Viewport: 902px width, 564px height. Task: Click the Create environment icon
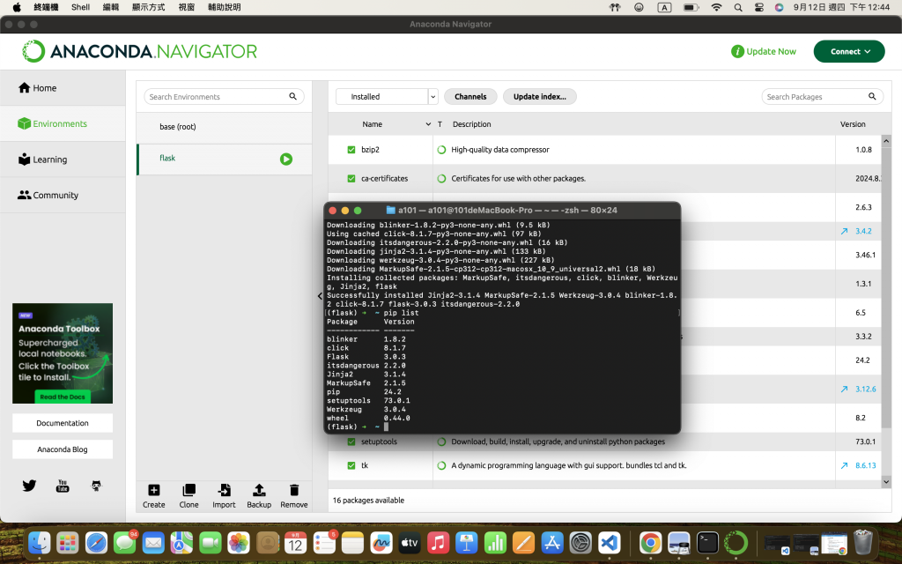tap(153, 490)
